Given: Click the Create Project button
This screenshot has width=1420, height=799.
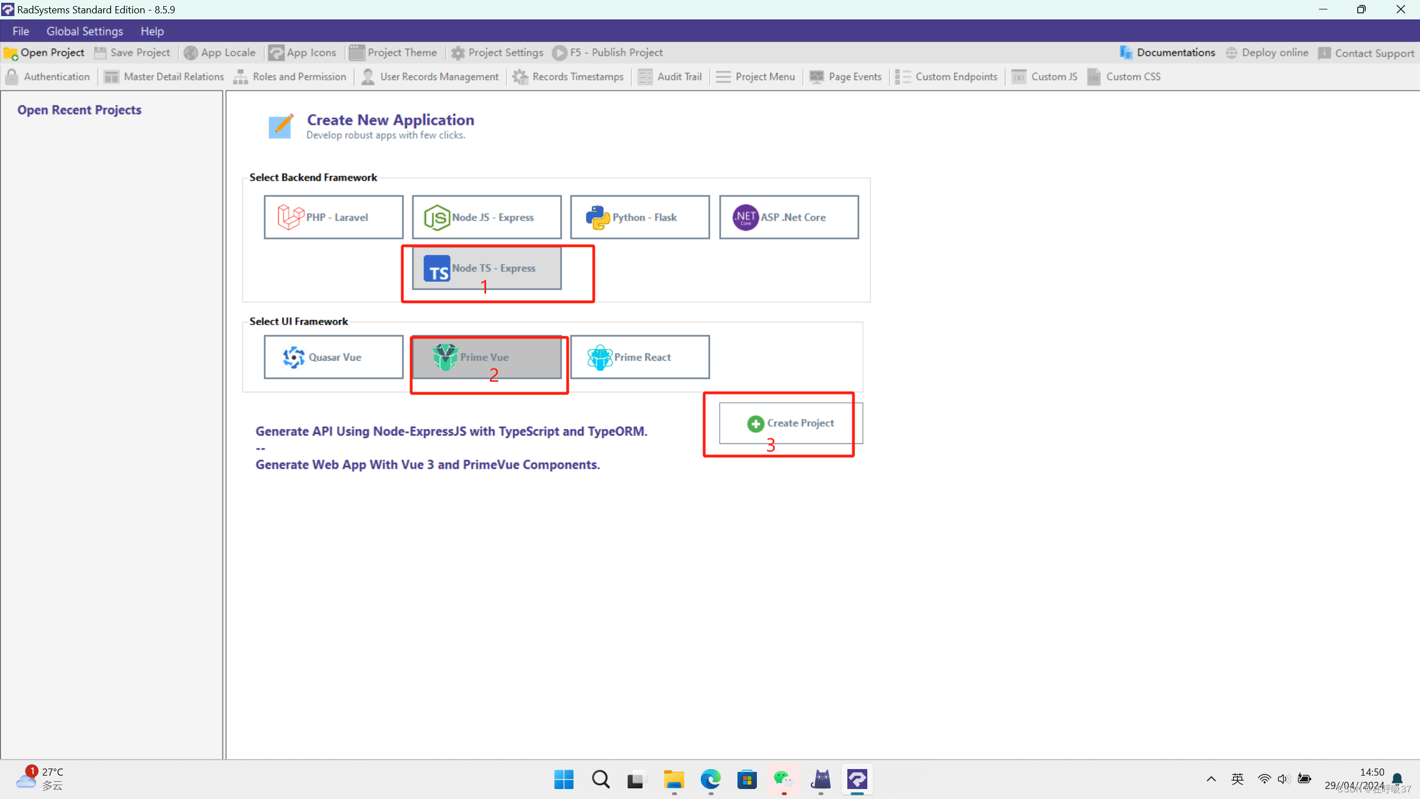Looking at the screenshot, I should tap(790, 423).
